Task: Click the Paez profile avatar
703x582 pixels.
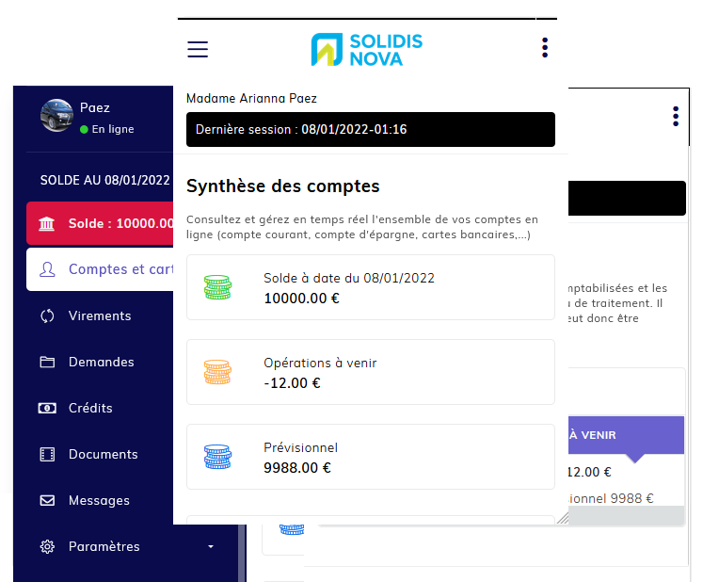Action: click(56, 116)
